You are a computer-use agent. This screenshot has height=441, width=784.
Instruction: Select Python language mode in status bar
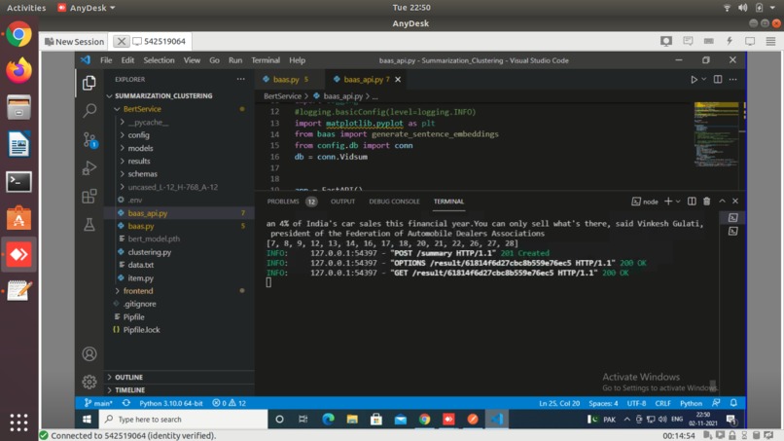691,403
